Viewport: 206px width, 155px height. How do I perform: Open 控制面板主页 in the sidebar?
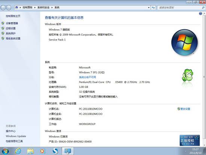click(x=13, y=16)
